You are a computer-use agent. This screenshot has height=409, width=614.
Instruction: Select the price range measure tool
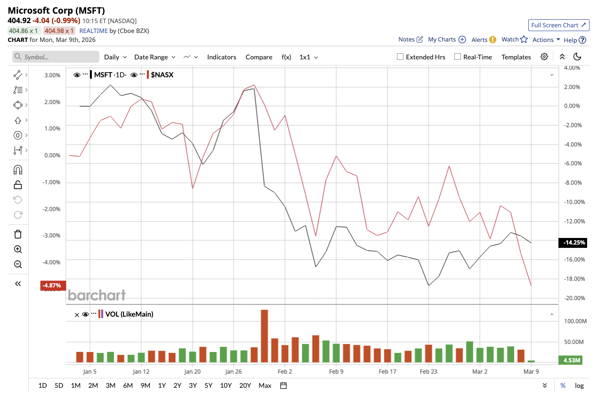coord(18,150)
